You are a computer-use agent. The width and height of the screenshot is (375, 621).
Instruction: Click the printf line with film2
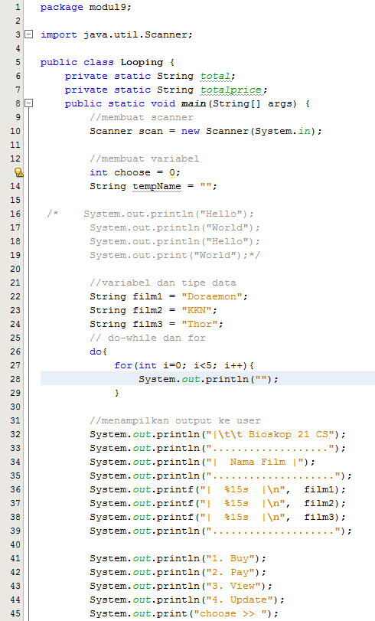[x=218, y=503]
